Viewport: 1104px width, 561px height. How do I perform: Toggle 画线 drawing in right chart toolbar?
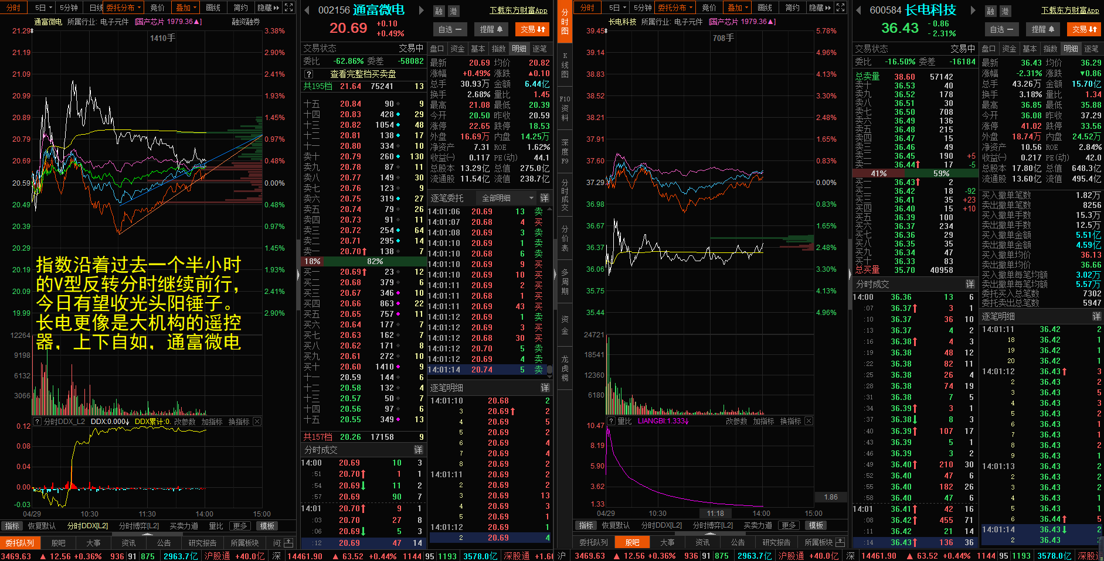pos(765,8)
